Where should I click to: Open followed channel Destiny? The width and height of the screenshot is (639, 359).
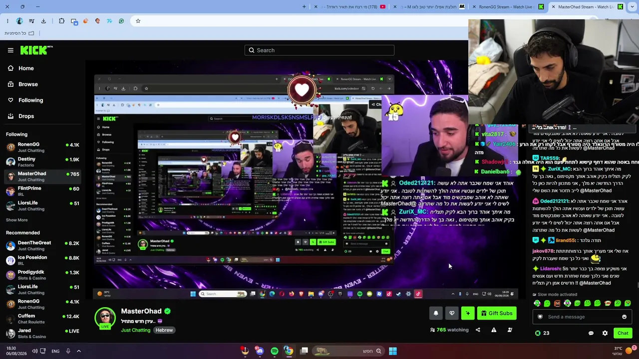(x=42, y=162)
